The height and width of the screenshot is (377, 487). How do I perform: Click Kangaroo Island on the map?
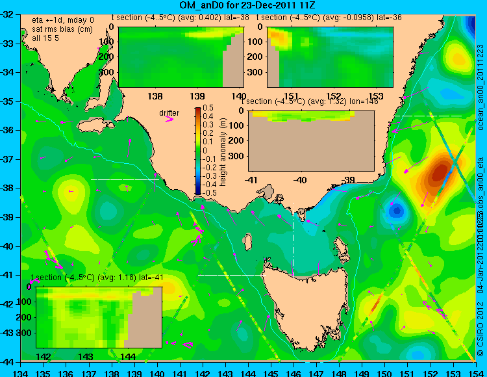coord(95,126)
